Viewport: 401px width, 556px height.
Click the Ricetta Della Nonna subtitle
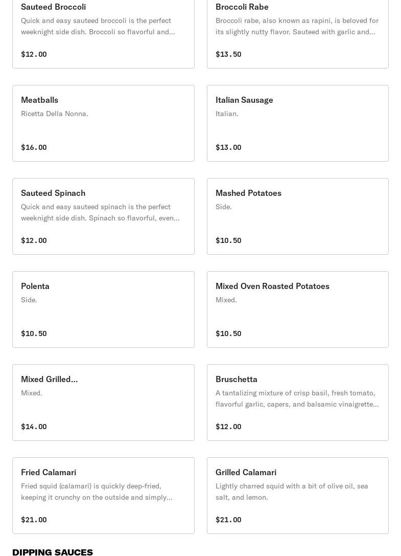pos(54,114)
